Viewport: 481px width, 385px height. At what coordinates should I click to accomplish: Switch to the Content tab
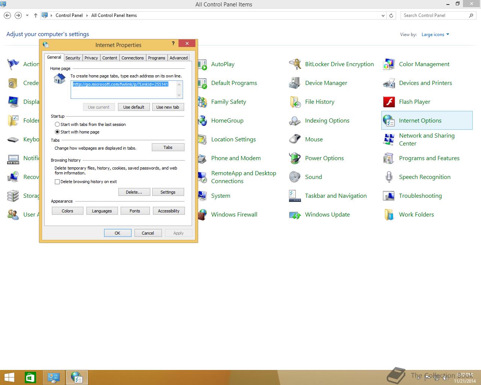(x=110, y=58)
